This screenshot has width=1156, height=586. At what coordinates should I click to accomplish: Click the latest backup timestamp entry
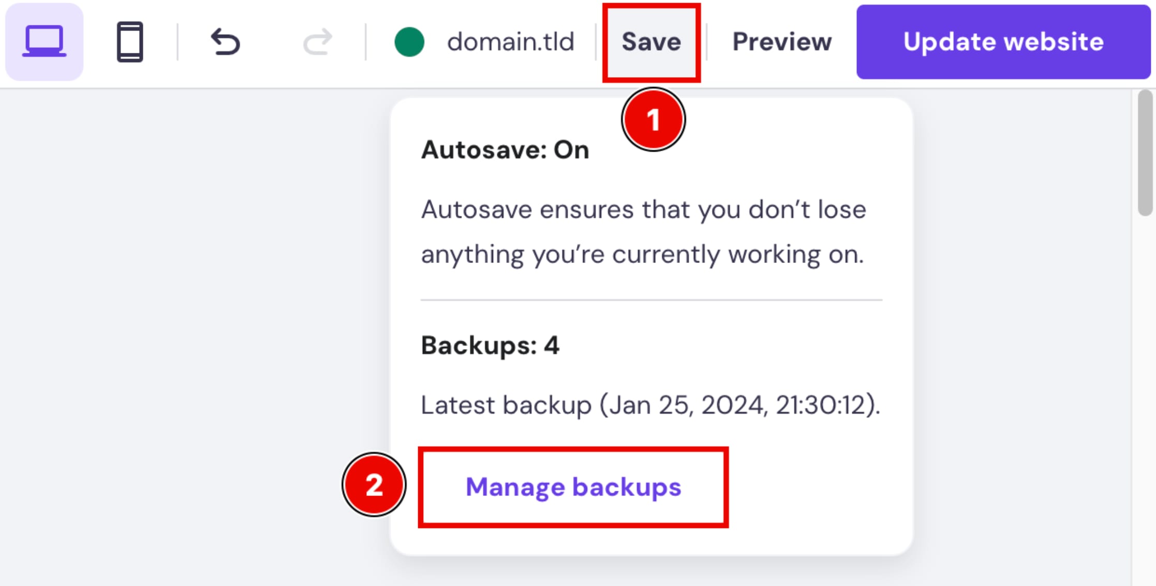(650, 405)
